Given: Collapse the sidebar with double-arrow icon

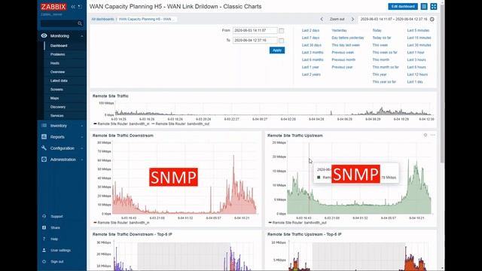Looking at the screenshot, I should click(73, 7).
